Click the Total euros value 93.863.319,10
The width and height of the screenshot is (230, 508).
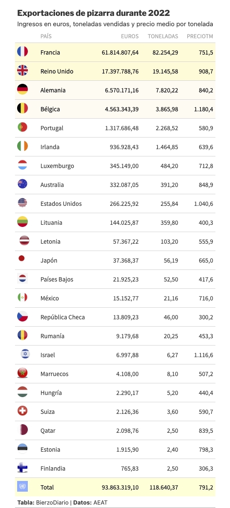point(120,487)
